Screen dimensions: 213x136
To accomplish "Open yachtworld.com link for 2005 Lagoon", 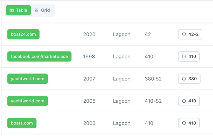I will point(27,101).
